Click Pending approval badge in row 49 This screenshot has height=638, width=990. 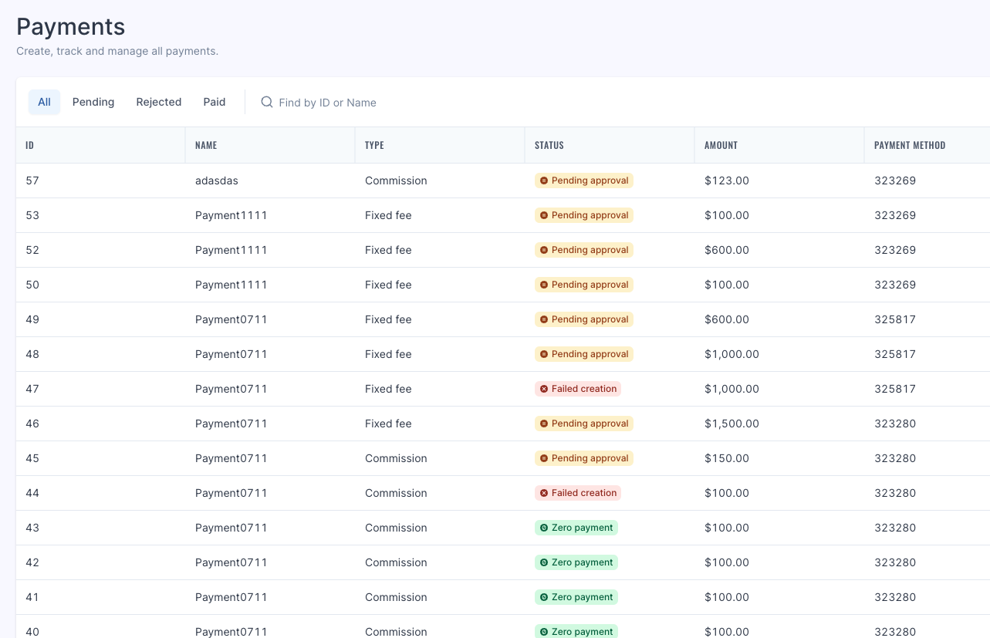584,319
